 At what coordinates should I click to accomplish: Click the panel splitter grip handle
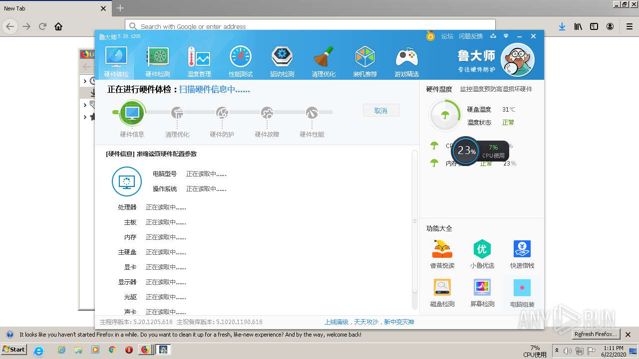click(x=414, y=221)
